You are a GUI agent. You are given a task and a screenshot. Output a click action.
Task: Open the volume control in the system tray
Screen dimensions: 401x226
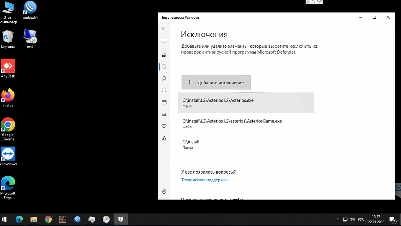352,219
